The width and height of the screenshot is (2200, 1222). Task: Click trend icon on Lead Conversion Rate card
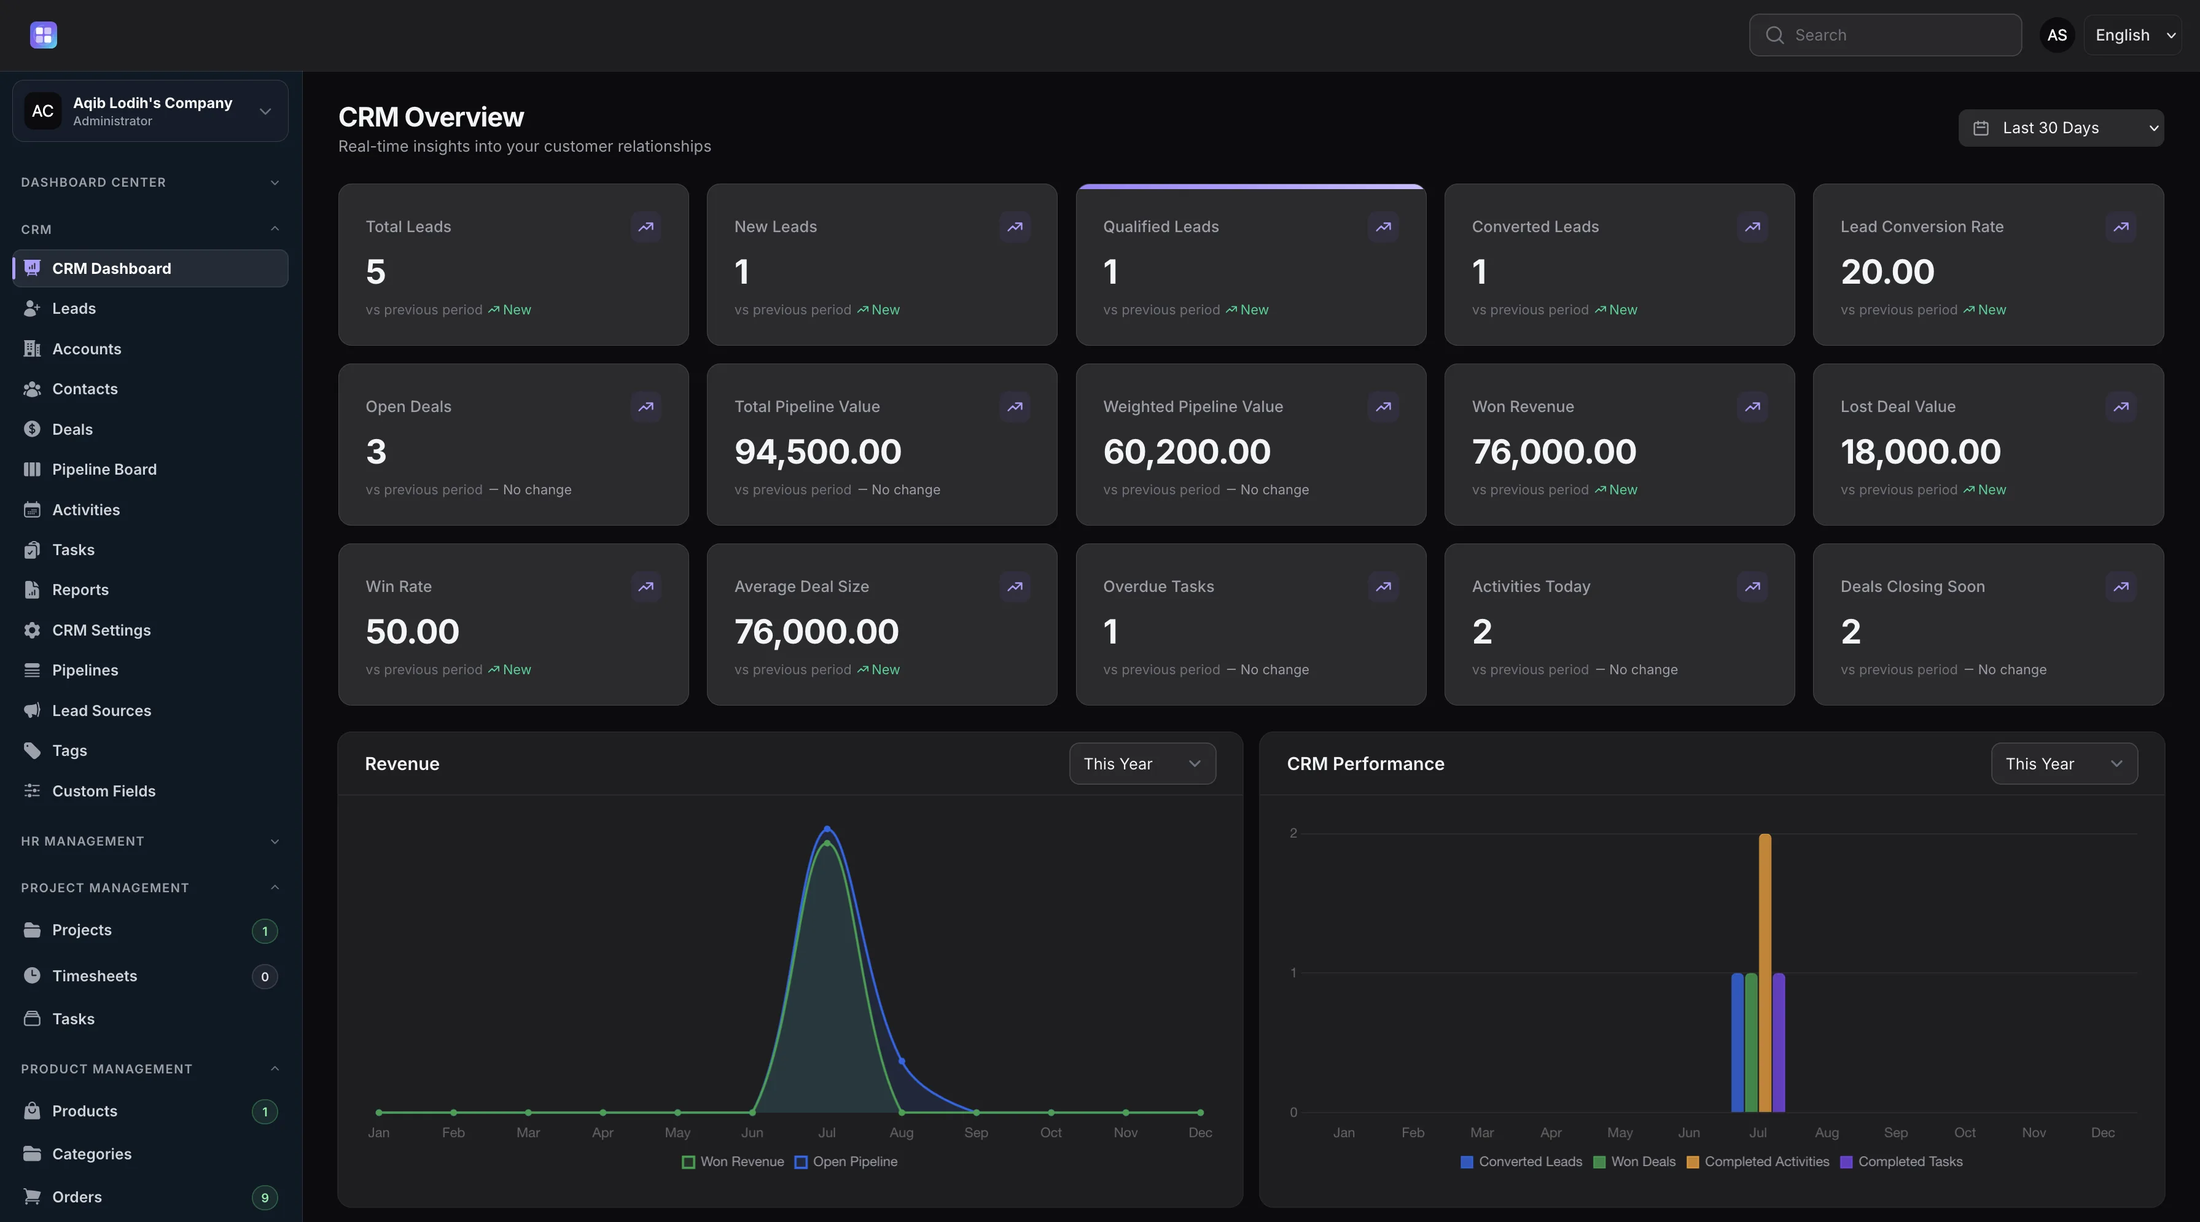pyautogui.click(x=2121, y=227)
